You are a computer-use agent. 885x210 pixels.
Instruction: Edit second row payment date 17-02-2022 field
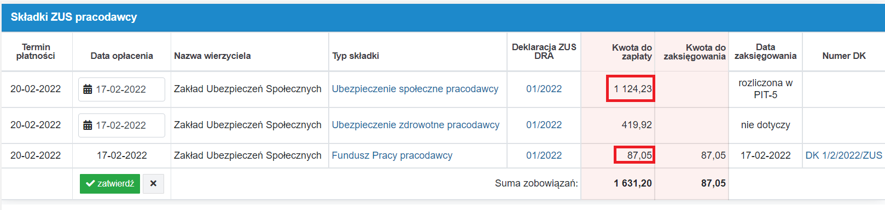pos(121,125)
